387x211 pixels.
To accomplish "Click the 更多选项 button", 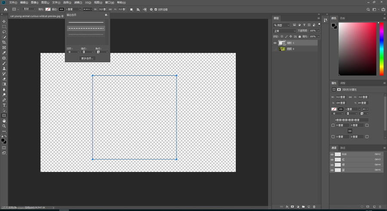I will tap(87, 58).
